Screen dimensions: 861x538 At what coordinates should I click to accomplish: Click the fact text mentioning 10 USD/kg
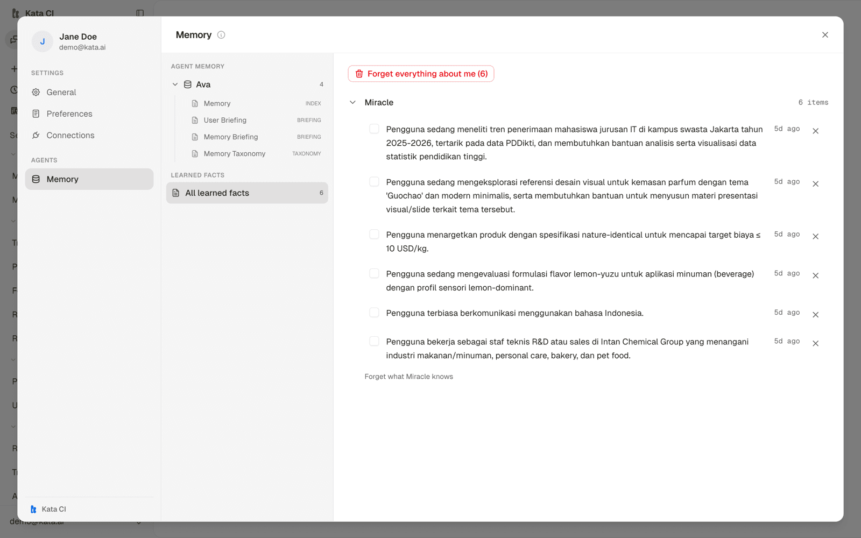(x=573, y=242)
